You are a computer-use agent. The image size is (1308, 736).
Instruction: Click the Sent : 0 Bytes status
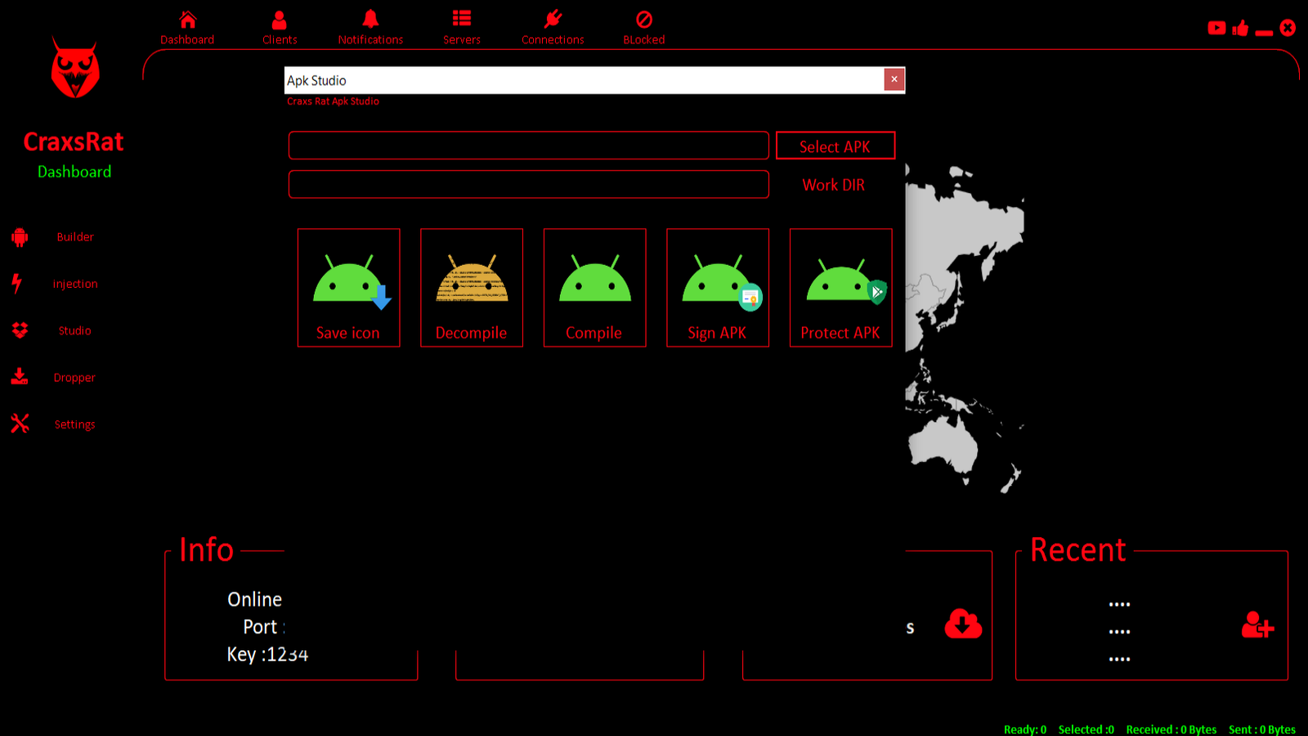click(x=1262, y=729)
